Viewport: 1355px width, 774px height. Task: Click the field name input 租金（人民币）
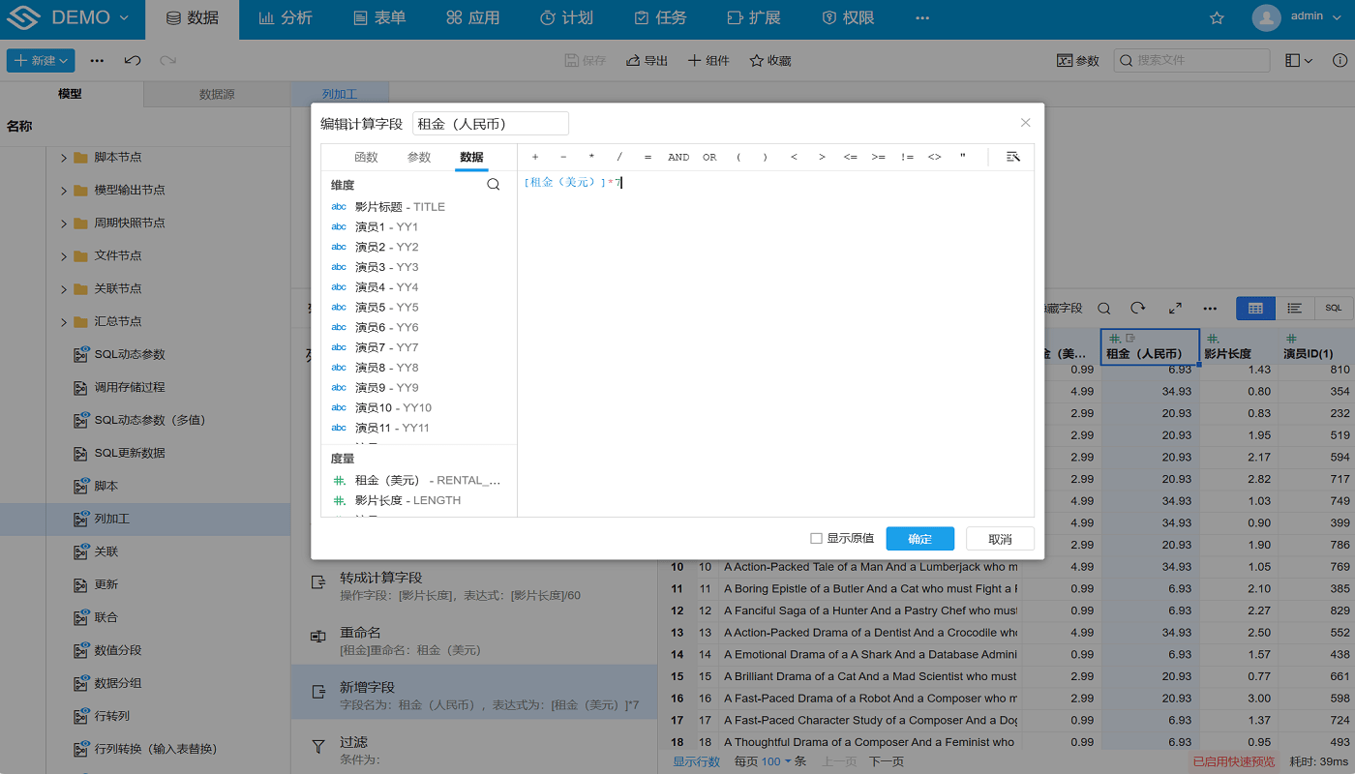click(x=490, y=124)
